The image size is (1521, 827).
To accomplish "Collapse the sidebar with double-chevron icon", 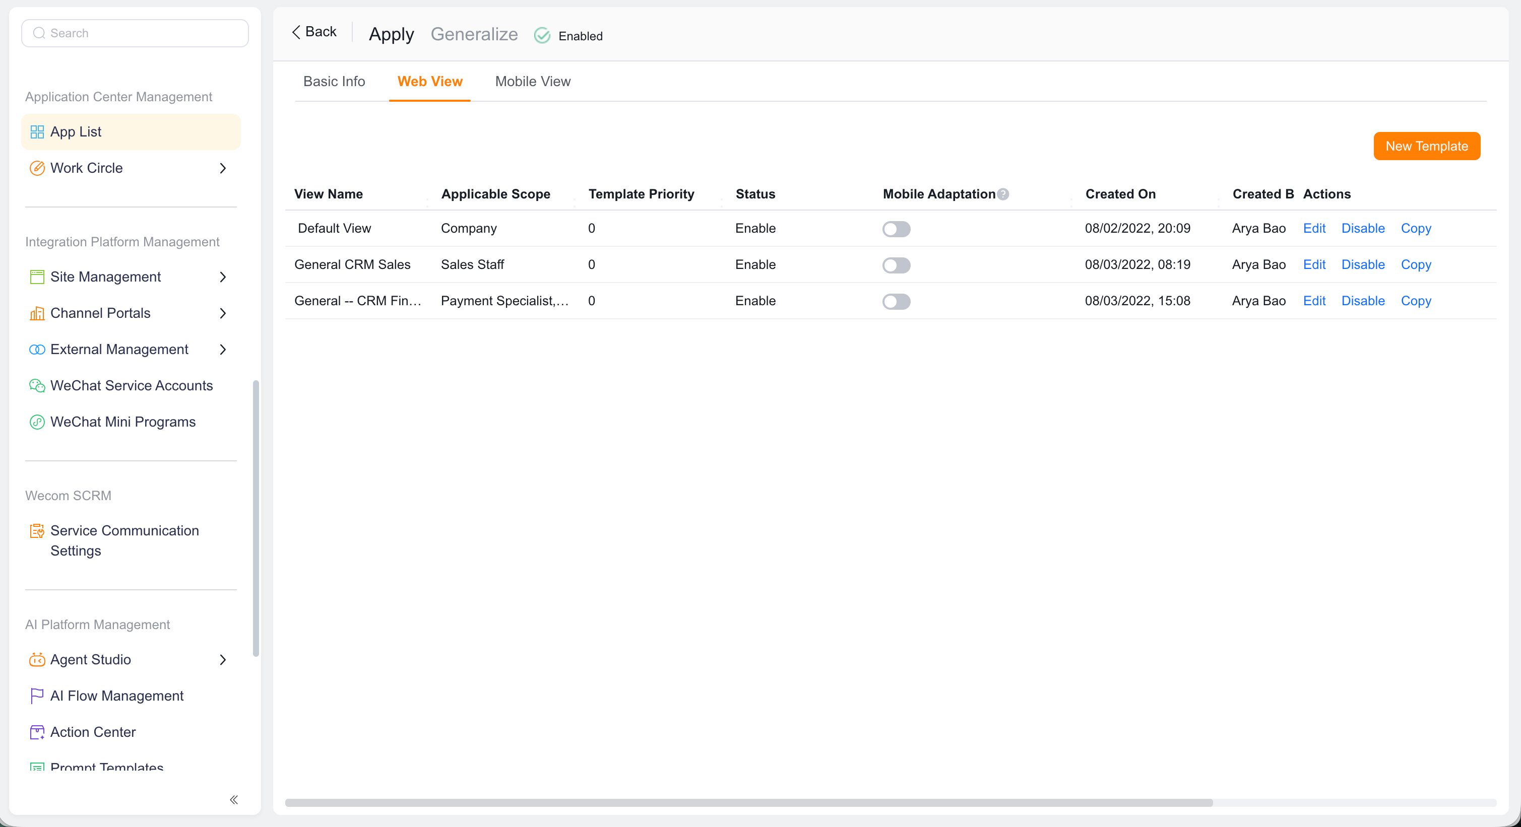I will coord(234,800).
